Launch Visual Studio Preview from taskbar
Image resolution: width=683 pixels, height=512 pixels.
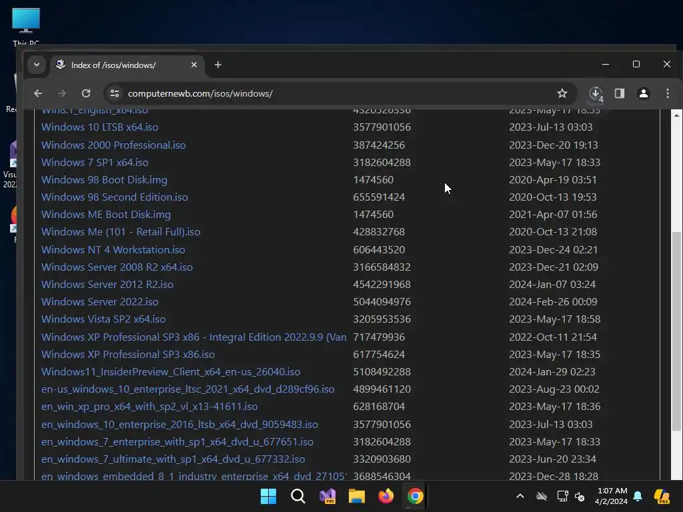point(327,496)
